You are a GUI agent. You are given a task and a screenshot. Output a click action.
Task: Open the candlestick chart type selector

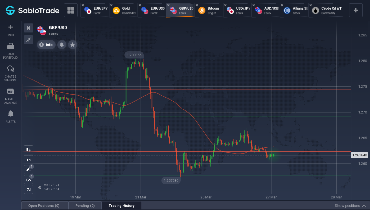tap(29, 150)
